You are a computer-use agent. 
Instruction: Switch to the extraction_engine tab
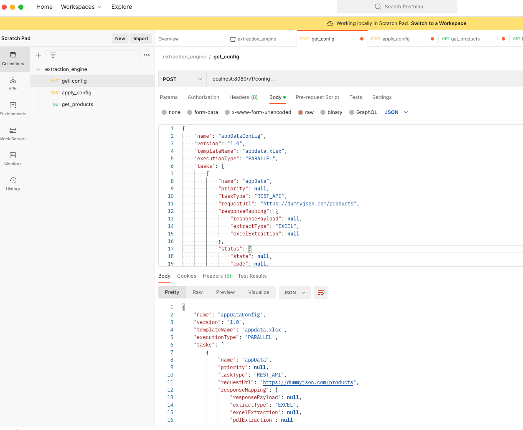[257, 39]
